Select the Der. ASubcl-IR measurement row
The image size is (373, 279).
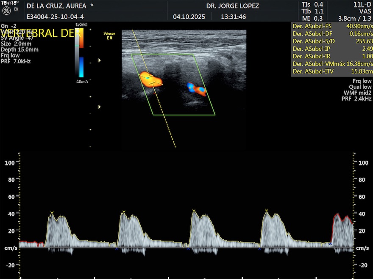point(331,56)
